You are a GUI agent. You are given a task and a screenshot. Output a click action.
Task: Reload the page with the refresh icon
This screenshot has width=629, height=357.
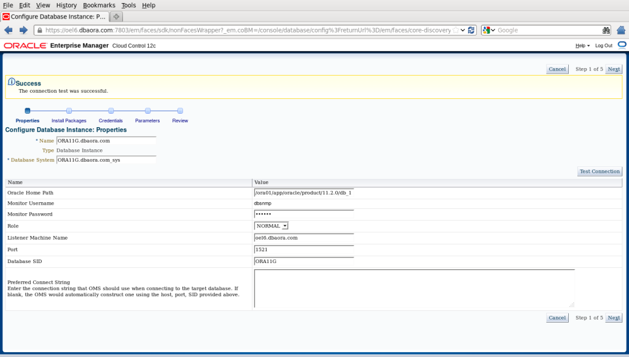click(471, 30)
